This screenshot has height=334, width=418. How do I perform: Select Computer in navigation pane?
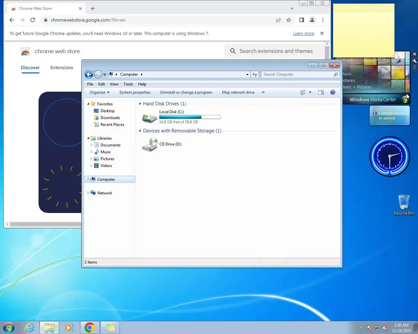pos(110,179)
